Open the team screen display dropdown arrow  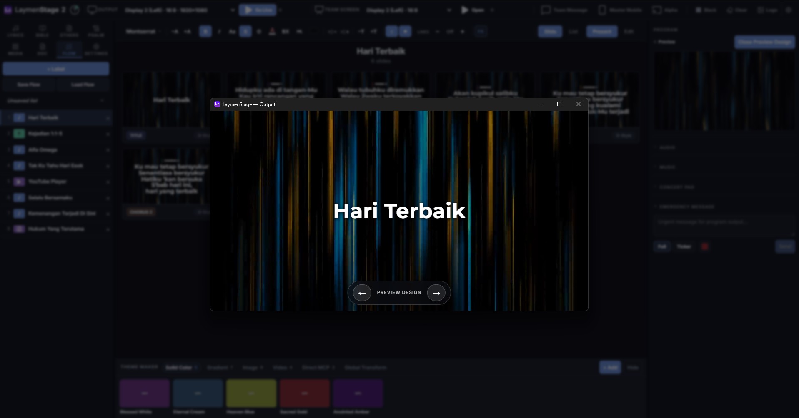pos(449,10)
